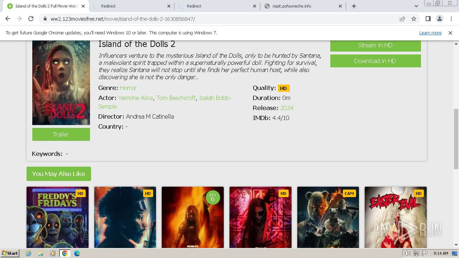Open the Horror genre link
The height and width of the screenshot is (258, 459).
click(x=128, y=88)
